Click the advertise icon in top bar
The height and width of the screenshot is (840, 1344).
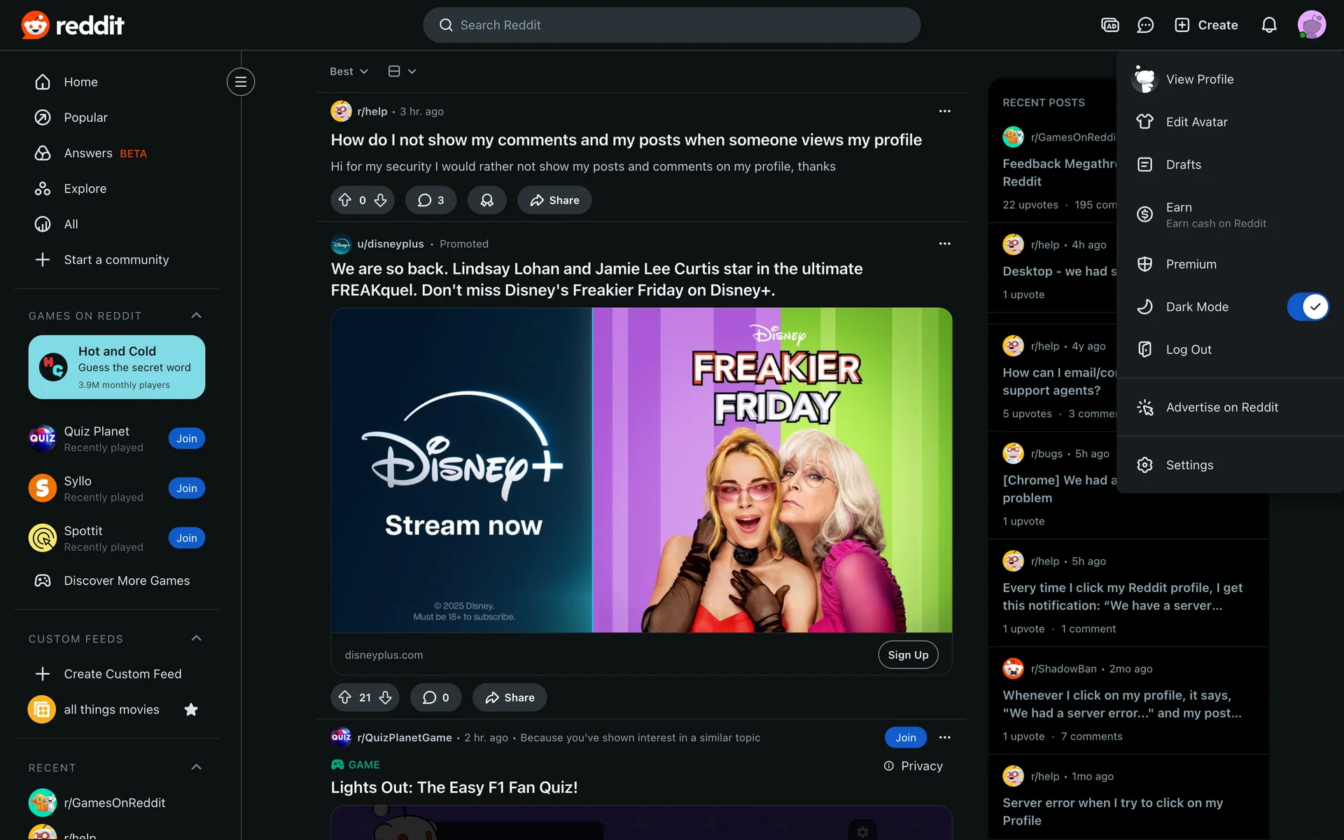[1109, 25]
